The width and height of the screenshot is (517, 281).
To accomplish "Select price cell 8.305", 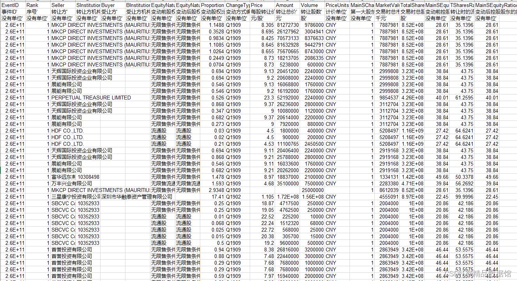I will coord(262,25).
